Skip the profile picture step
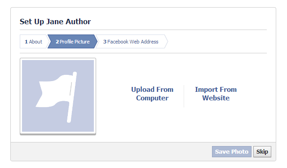 pyautogui.click(x=262, y=151)
